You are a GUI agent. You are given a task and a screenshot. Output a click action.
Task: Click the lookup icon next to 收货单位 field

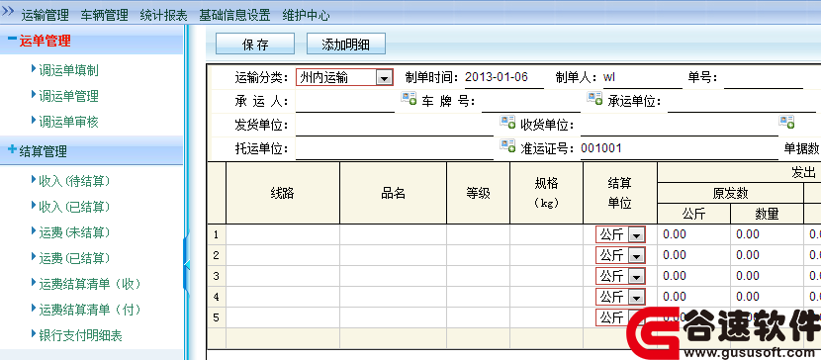pyautogui.click(x=786, y=122)
